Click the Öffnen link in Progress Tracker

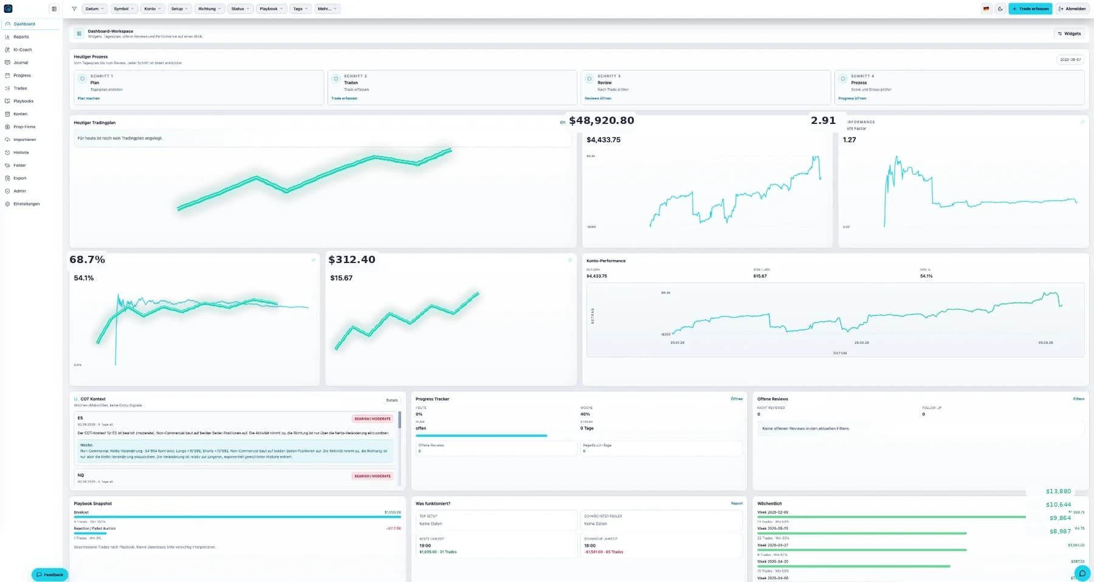(737, 399)
